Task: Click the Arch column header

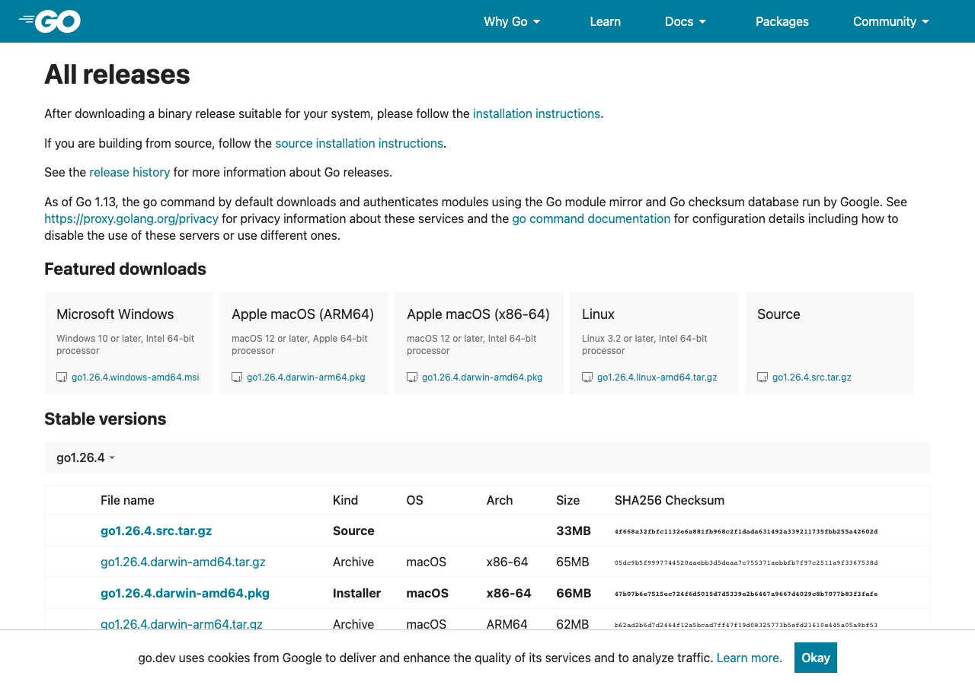Action: (500, 500)
